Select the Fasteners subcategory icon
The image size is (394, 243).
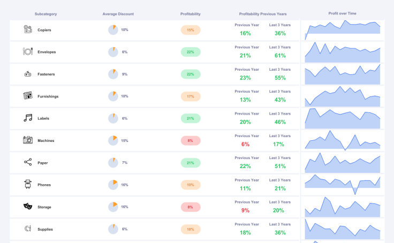point(28,74)
